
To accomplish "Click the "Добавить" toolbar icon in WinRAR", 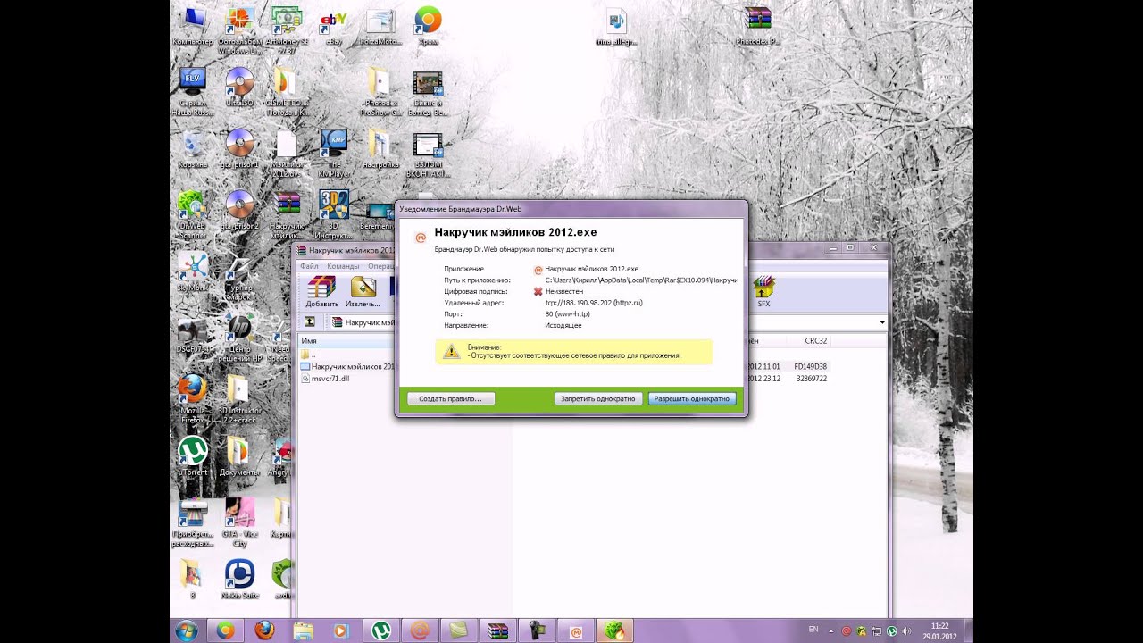I will coord(321,292).
